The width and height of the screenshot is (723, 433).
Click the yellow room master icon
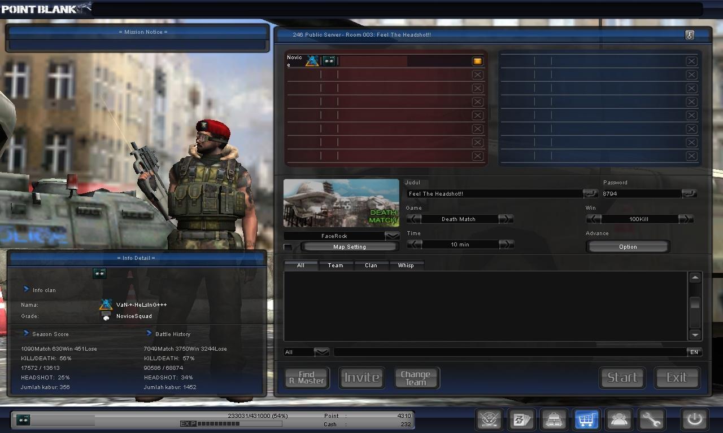[x=477, y=61]
